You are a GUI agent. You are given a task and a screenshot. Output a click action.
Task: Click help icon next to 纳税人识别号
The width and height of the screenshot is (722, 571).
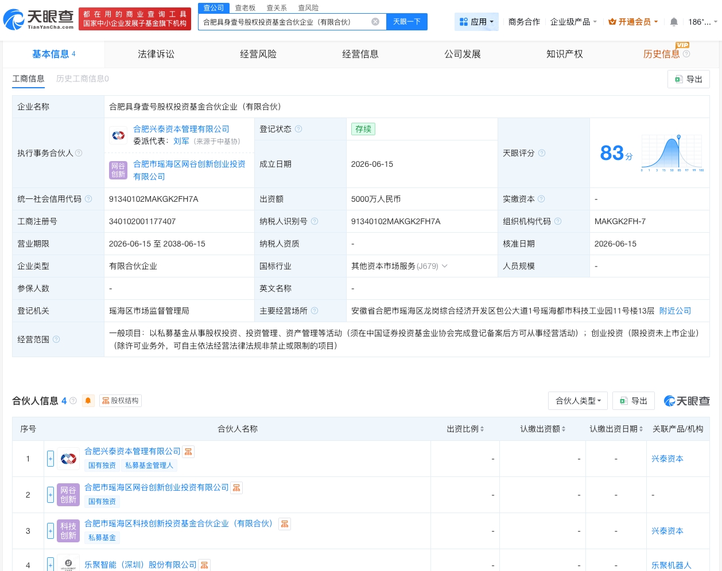pos(315,221)
